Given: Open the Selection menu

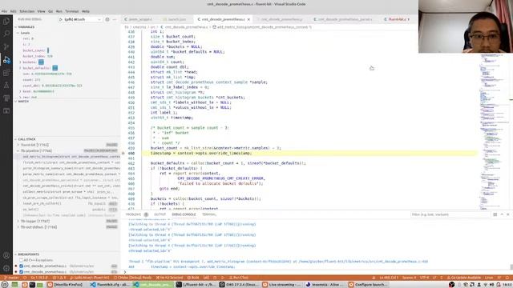Looking at the screenshot, I should coord(26,11).
